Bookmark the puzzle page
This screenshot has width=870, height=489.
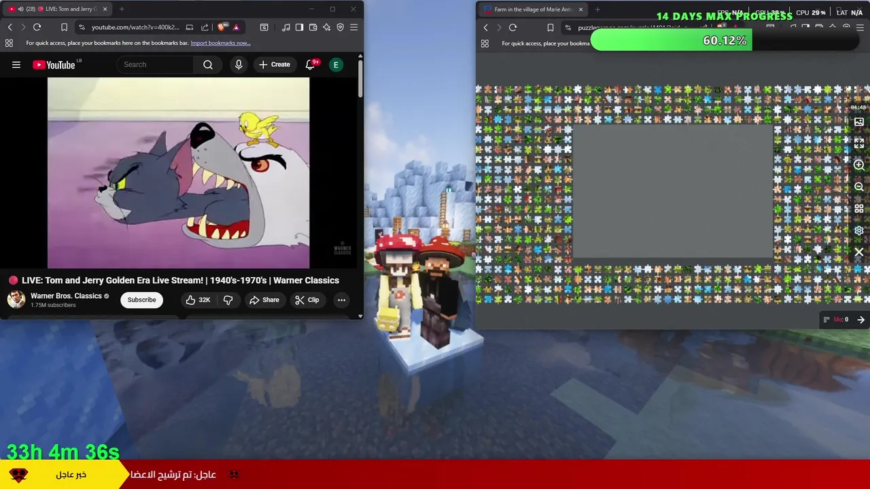click(550, 28)
